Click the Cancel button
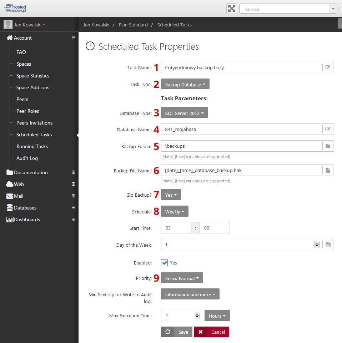The width and height of the screenshot is (342, 343). click(211, 332)
